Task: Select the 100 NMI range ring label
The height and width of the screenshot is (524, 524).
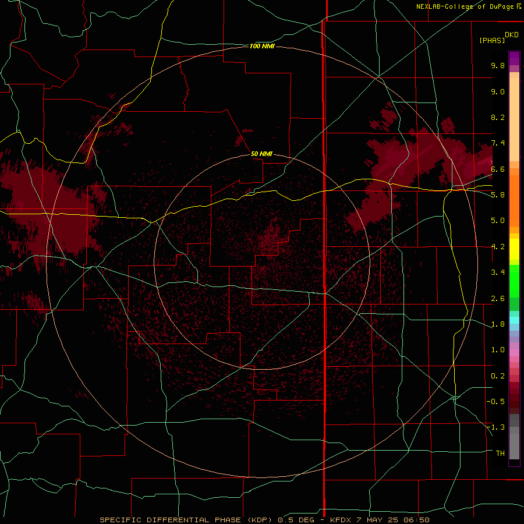Action: 262,46
